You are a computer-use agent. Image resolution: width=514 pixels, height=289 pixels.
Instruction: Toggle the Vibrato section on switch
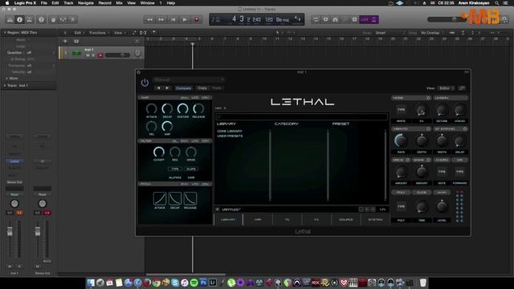[428, 129]
